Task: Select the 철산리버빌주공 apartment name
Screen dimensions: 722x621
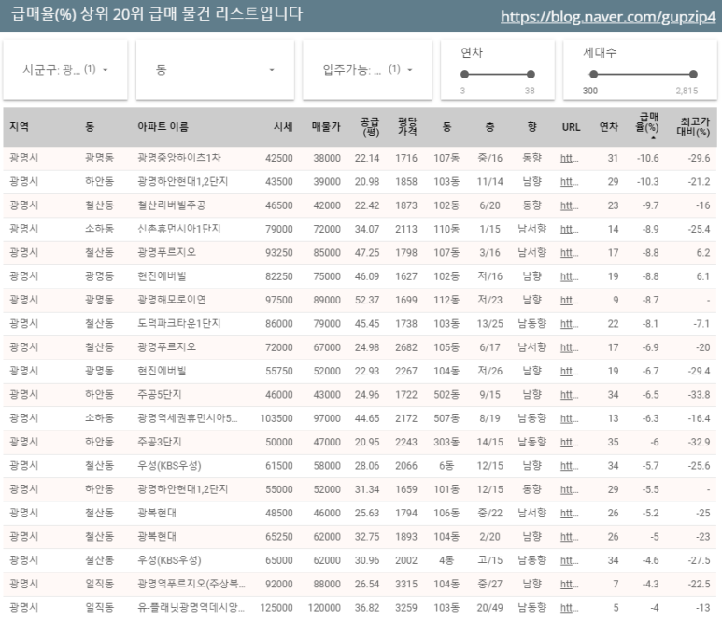Action: coord(172,205)
